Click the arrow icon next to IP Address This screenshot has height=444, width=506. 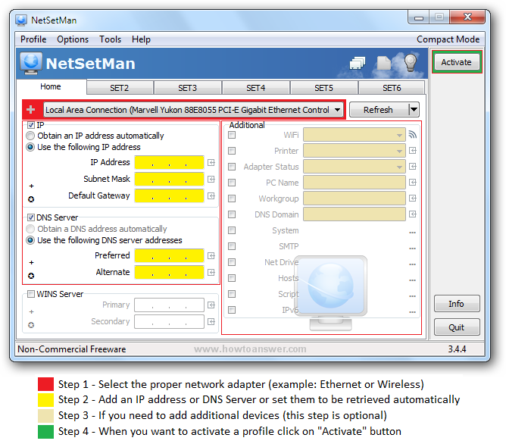pos(211,162)
